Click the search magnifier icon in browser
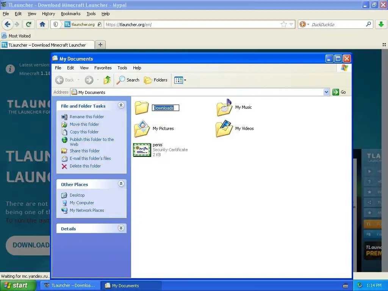Image resolution: width=388 pixels, height=291 pixels. point(368,24)
